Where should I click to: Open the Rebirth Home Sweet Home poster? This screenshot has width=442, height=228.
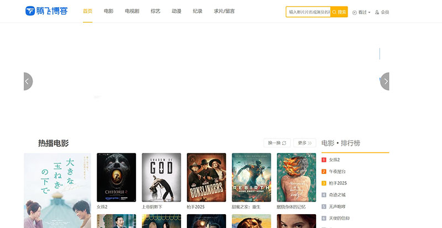click(251, 177)
